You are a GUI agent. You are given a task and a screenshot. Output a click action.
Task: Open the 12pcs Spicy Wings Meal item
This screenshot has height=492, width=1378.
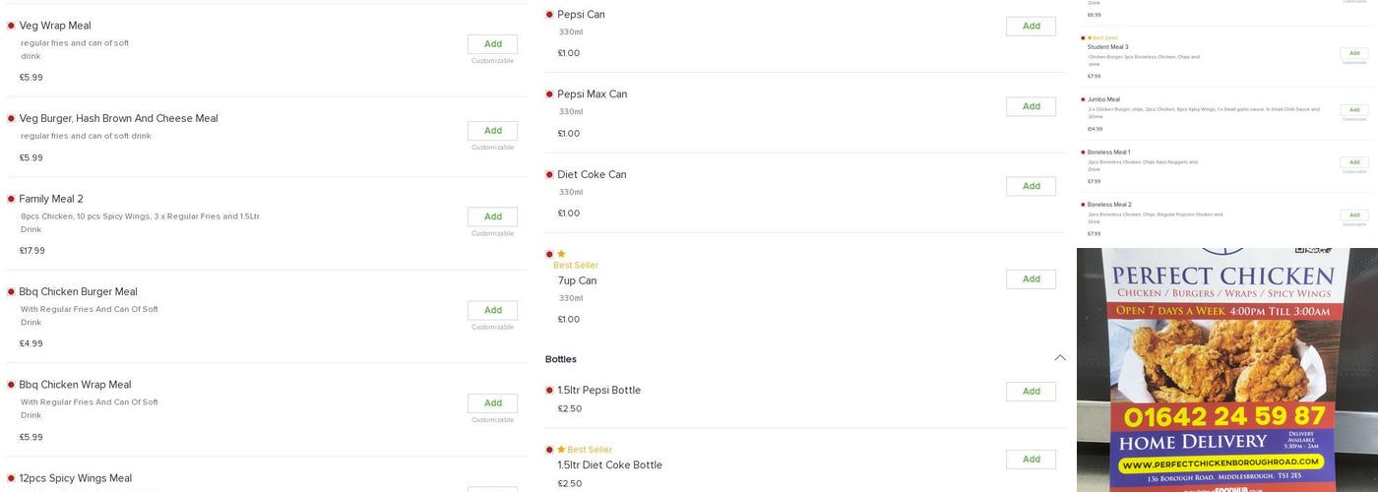(76, 478)
